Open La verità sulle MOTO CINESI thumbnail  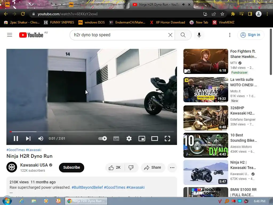pyautogui.click(x=206, y=90)
